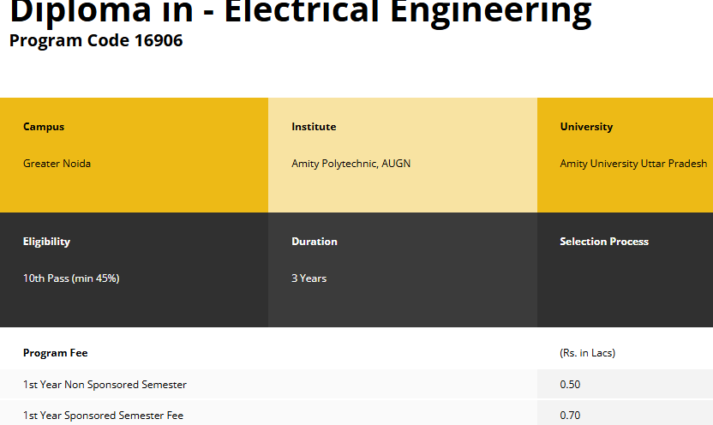Click Amity University Uttar Pradesh
Viewport: 713px width, 425px height.
tap(633, 164)
